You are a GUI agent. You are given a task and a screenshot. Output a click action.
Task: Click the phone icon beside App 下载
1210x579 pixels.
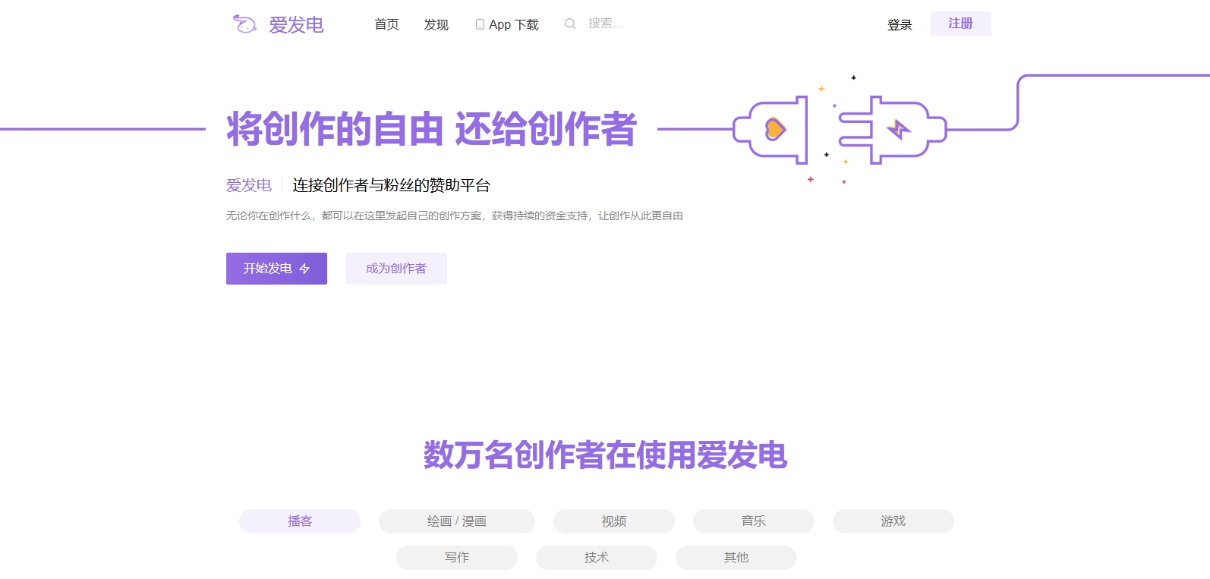480,25
